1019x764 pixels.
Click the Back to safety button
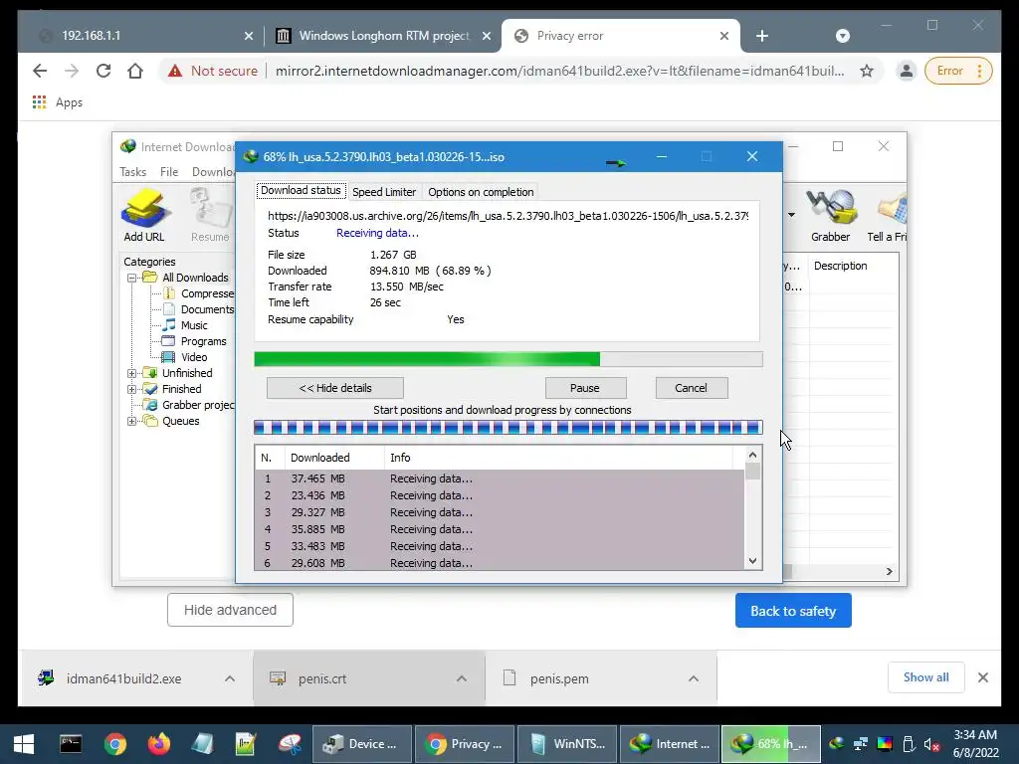click(793, 611)
